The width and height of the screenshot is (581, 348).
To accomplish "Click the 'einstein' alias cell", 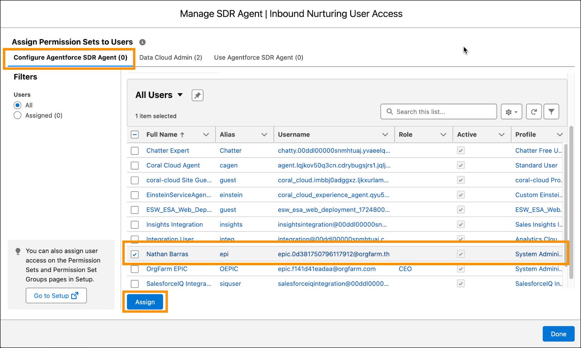I will (x=231, y=195).
